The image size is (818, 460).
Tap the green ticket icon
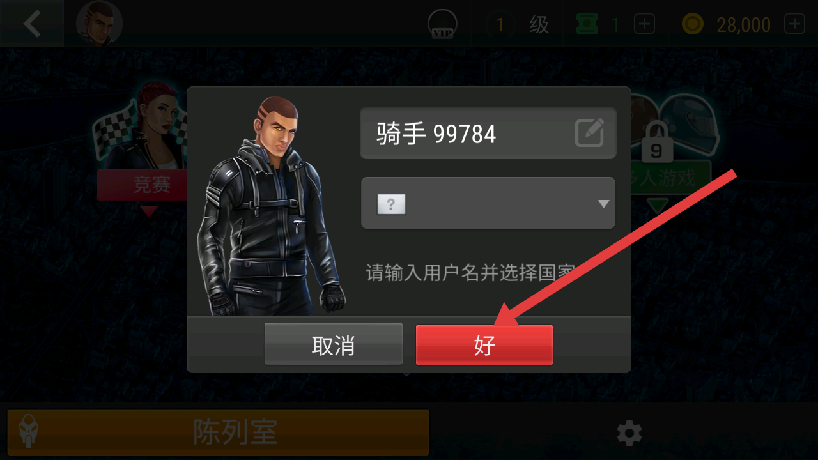coord(586,24)
